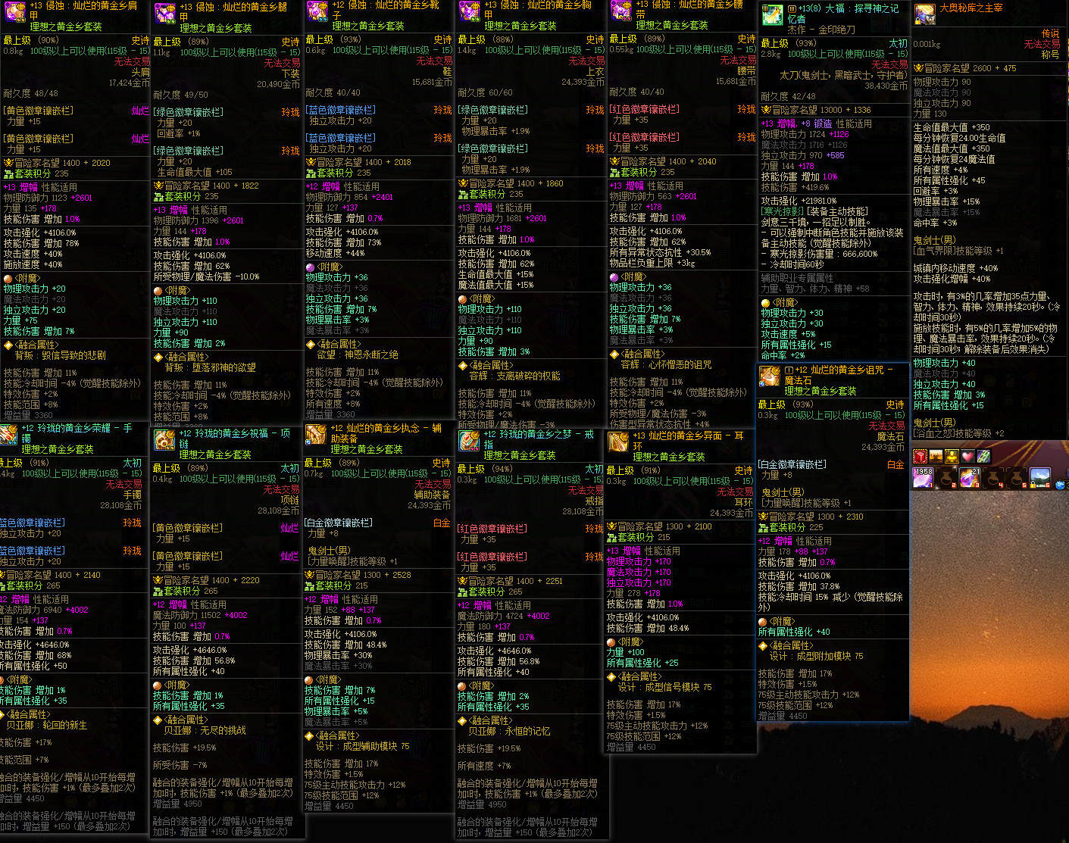Click the golden boots equipment icon
Viewport: 1069px width, 843px height.
click(317, 11)
